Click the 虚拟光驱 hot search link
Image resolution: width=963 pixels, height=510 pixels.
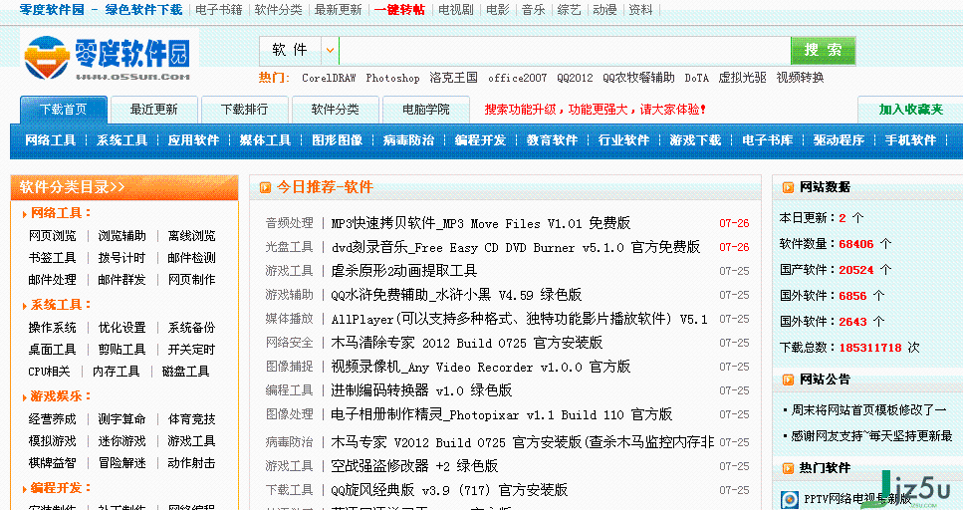point(742,78)
